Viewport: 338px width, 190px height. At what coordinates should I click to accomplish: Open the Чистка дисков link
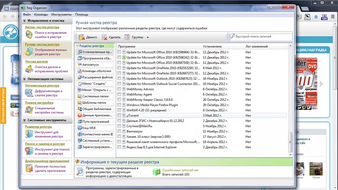point(36,62)
